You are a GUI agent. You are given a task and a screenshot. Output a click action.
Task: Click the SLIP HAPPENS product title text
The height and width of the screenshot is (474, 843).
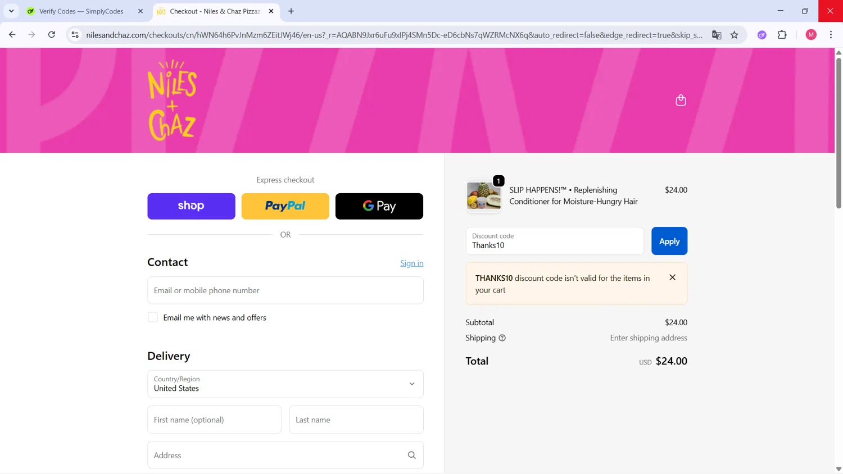point(573,196)
